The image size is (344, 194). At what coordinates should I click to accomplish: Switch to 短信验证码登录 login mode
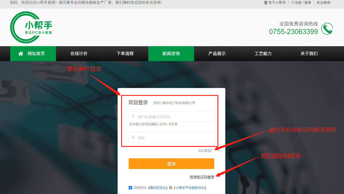tap(202, 177)
